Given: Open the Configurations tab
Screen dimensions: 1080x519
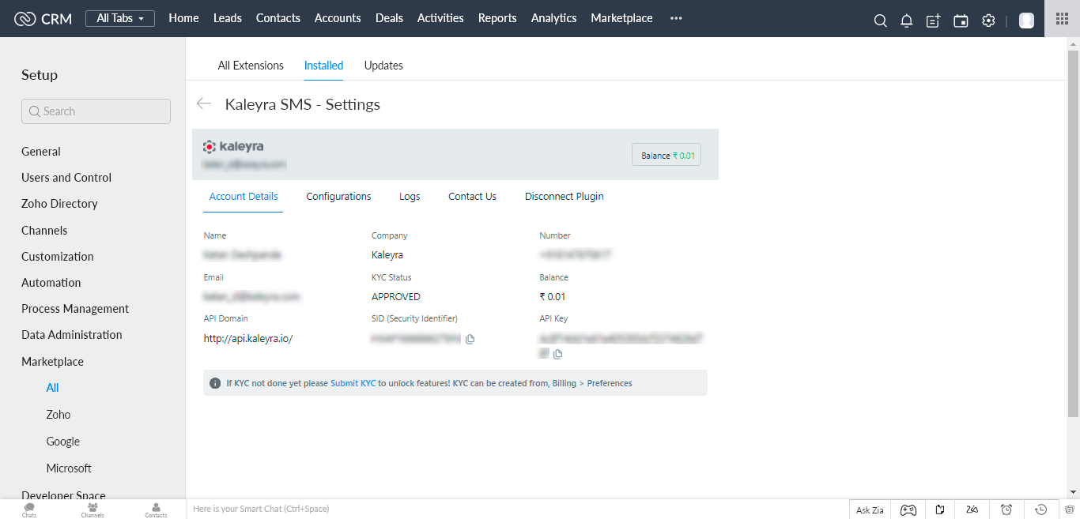Looking at the screenshot, I should tap(338, 197).
